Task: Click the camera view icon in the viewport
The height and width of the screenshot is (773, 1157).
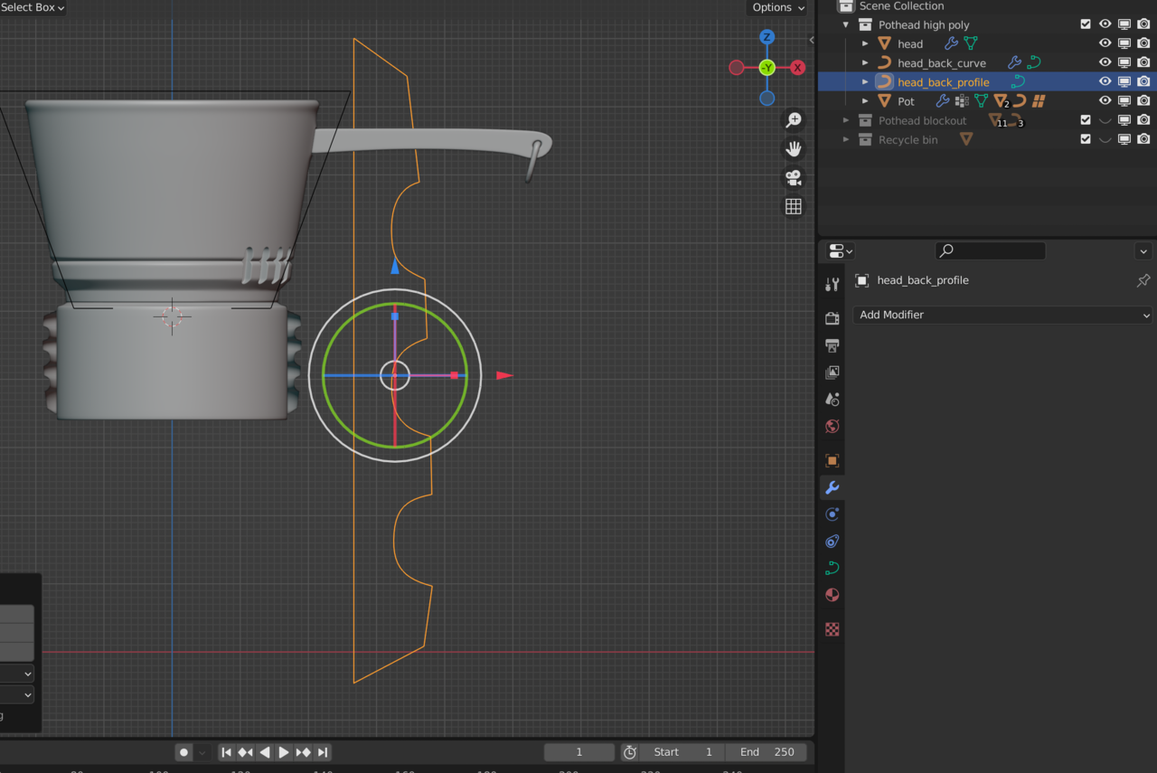Action: pos(793,177)
